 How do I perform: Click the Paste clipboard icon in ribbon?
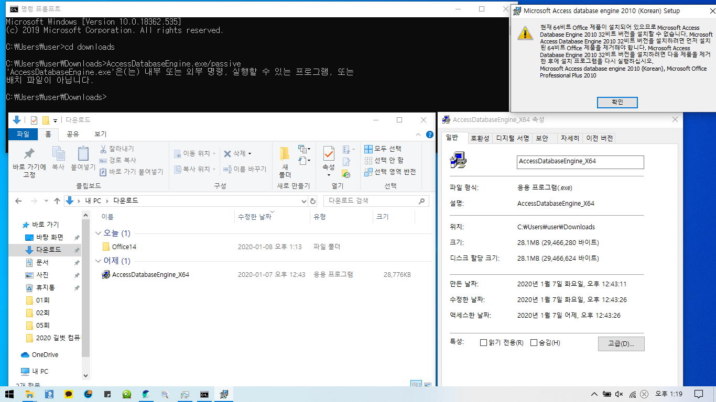point(83,154)
